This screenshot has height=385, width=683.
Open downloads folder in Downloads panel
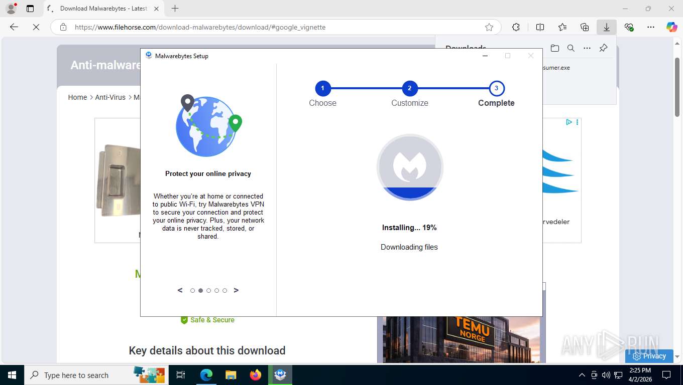point(554,48)
